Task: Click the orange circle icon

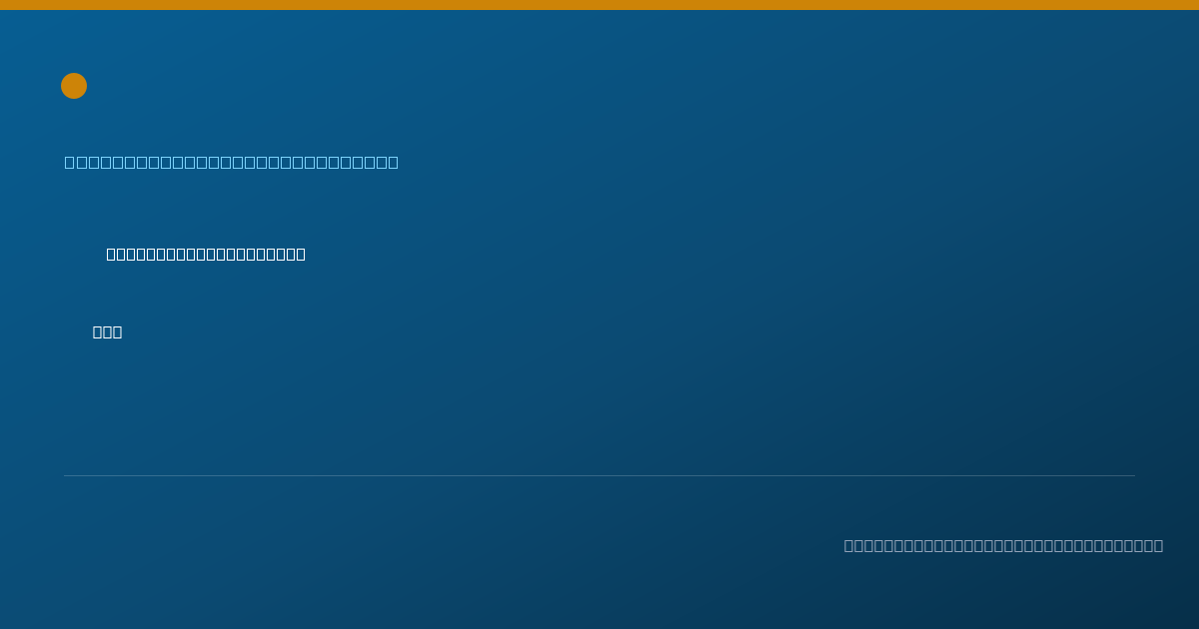Action: (74, 86)
